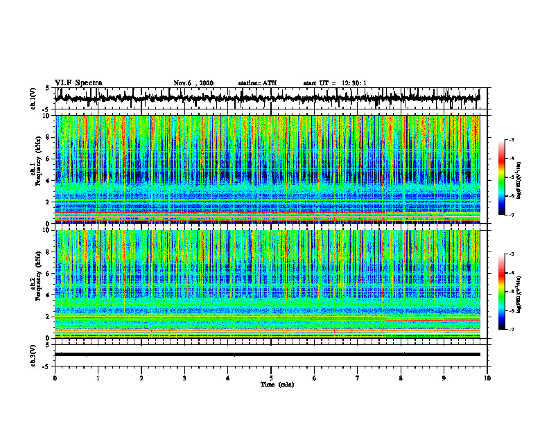Click the "Time (min)" axis title
Image resolution: width=549 pixels, height=424 pixels.
[277, 385]
